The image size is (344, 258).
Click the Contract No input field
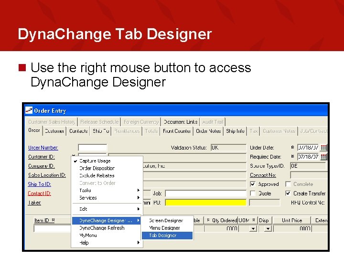[x=309, y=175]
